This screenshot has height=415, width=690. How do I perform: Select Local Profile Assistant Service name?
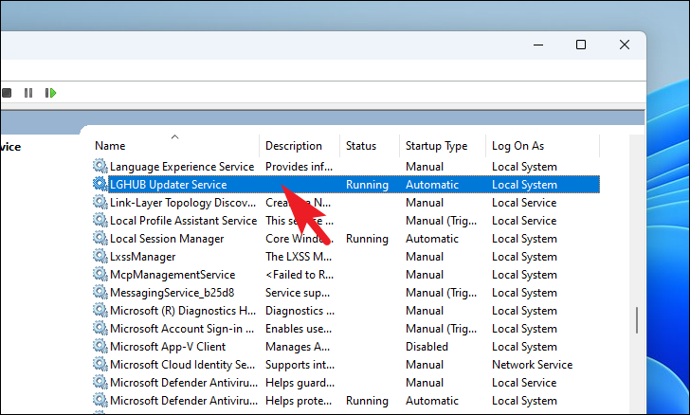[184, 221]
